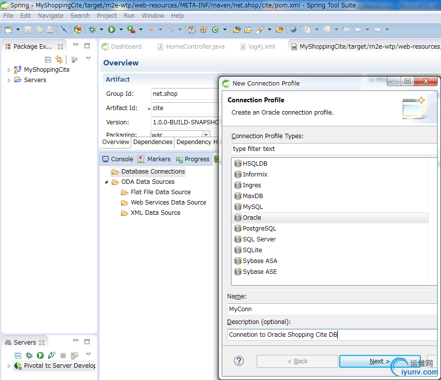This screenshot has width=441, height=380.
Task: Click the Save toolbar icon
Action: click(x=28, y=29)
